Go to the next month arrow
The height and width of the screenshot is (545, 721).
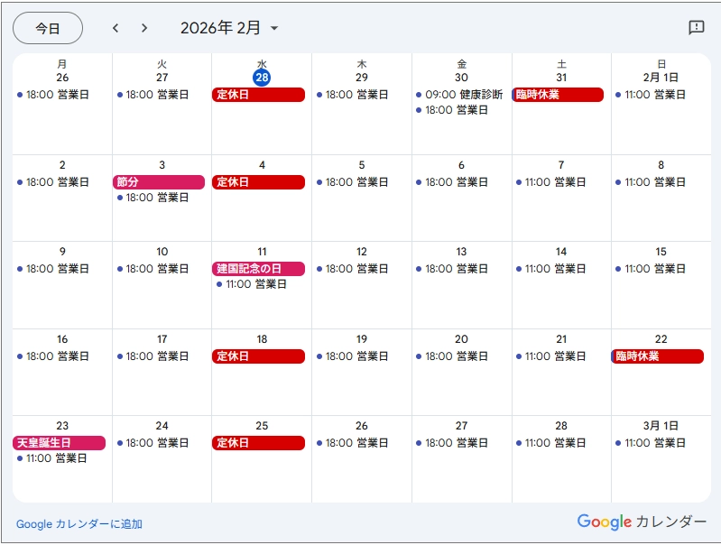coord(144,28)
